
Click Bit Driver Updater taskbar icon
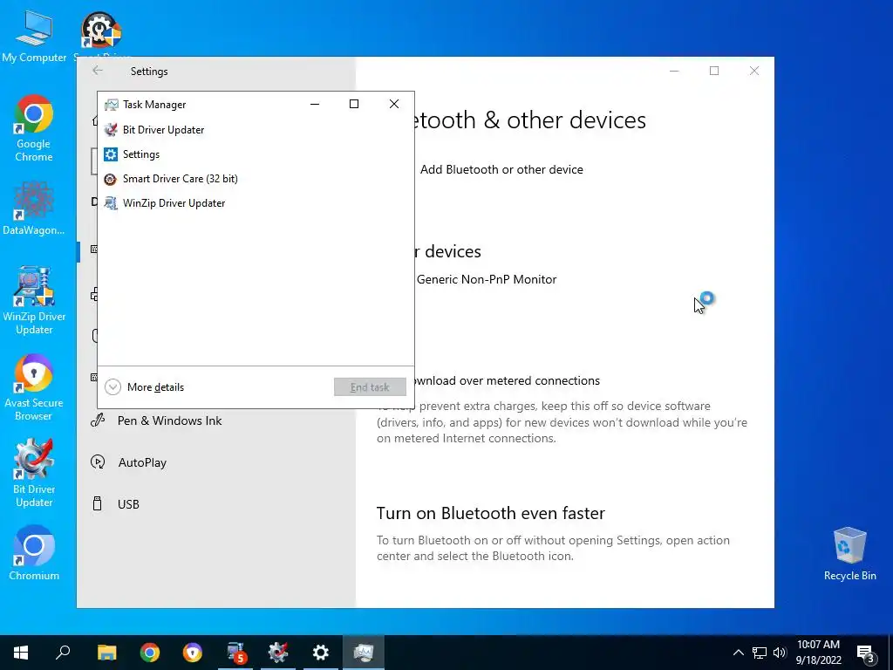[x=278, y=653]
